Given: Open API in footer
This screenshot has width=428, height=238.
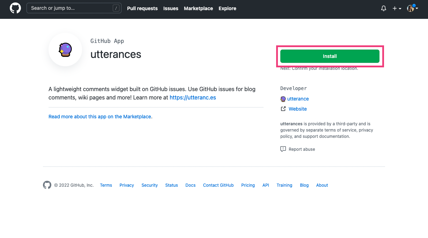Looking at the screenshot, I should (x=266, y=185).
